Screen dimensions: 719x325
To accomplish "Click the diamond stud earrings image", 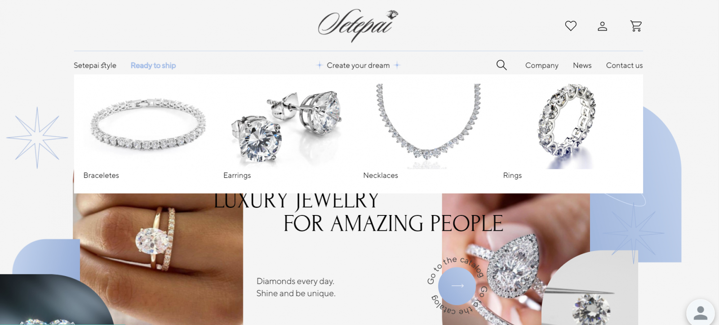I will tap(286, 127).
